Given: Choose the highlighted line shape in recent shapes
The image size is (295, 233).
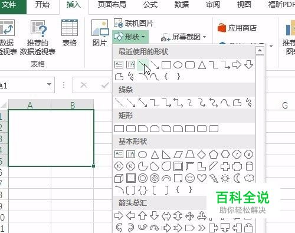Looking at the screenshot, I should click(143, 65).
